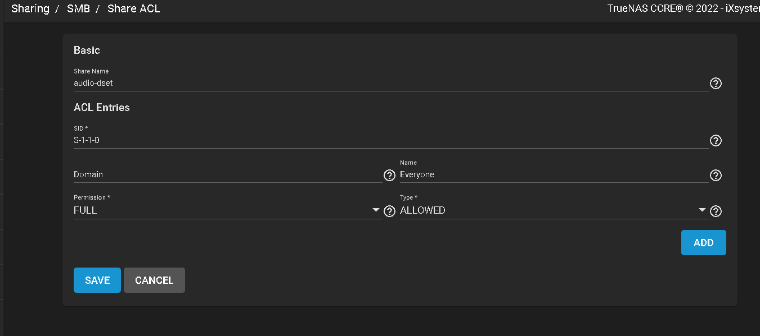Cancel the ACL changes

point(154,280)
